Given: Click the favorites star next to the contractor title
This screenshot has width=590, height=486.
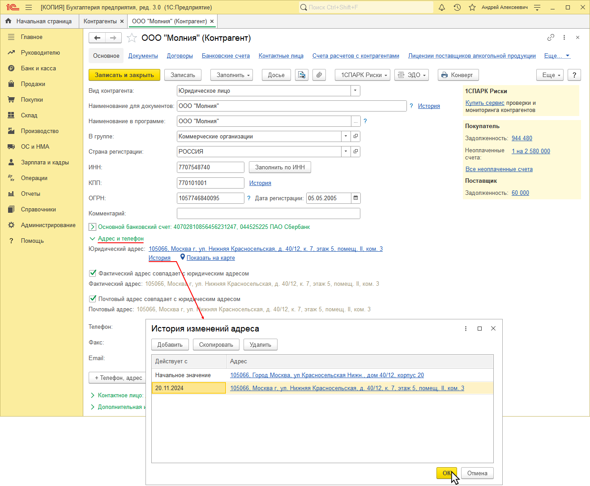Looking at the screenshot, I should tap(132, 38).
